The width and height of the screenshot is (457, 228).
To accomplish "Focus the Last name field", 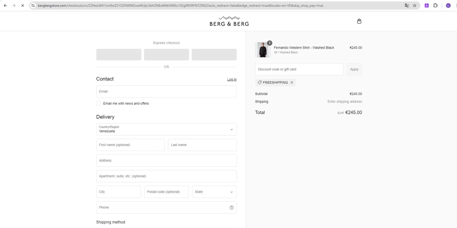I will tap(202, 145).
